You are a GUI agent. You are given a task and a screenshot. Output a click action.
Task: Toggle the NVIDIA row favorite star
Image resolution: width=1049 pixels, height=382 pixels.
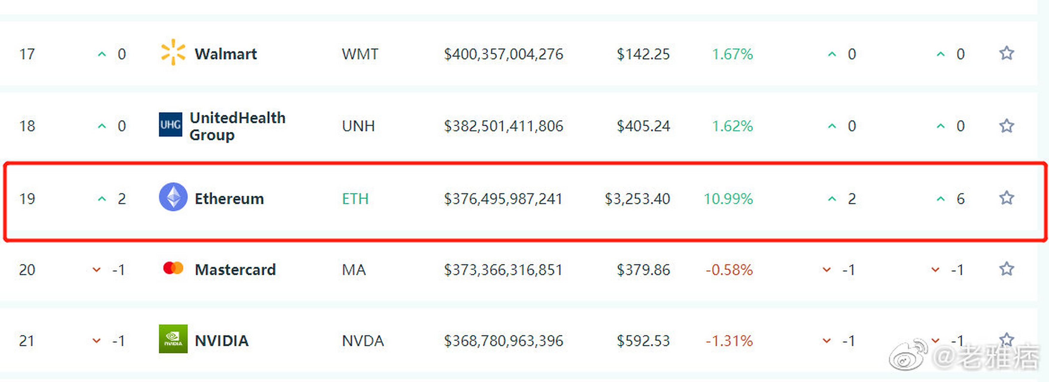pos(1006,339)
